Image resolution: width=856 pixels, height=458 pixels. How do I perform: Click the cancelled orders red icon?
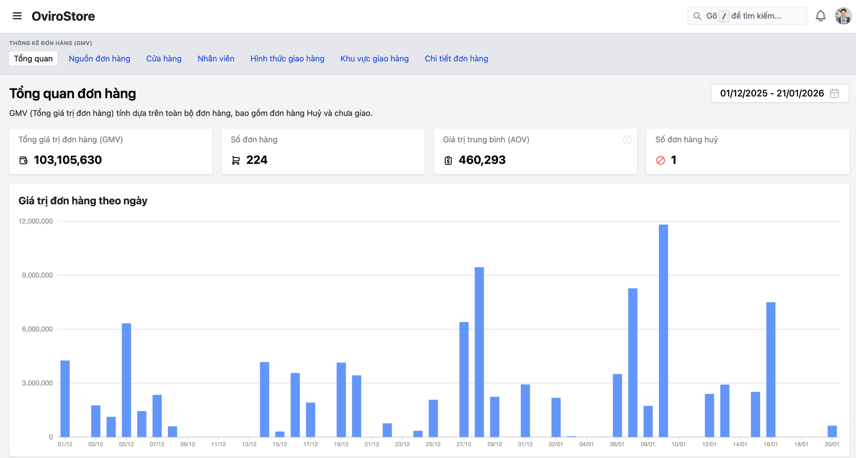click(660, 160)
